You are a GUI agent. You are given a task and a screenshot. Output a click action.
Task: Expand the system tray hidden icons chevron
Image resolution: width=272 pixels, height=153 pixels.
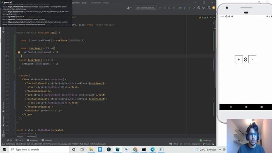[220, 149]
